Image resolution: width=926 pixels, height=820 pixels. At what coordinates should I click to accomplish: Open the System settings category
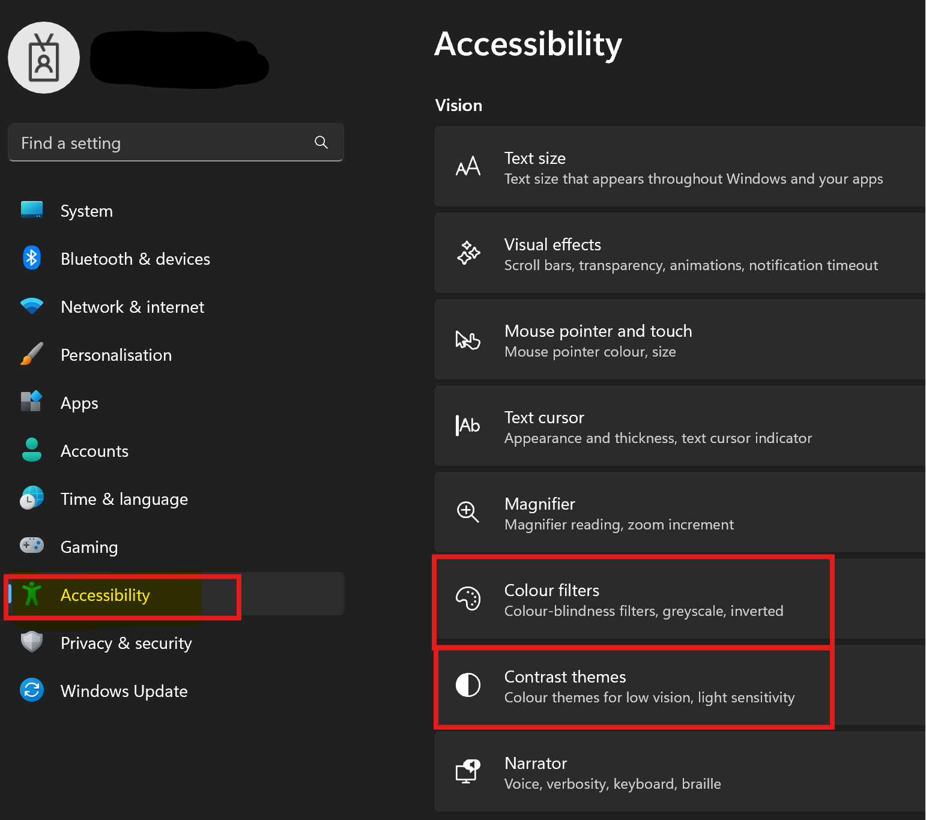tap(86, 211)
